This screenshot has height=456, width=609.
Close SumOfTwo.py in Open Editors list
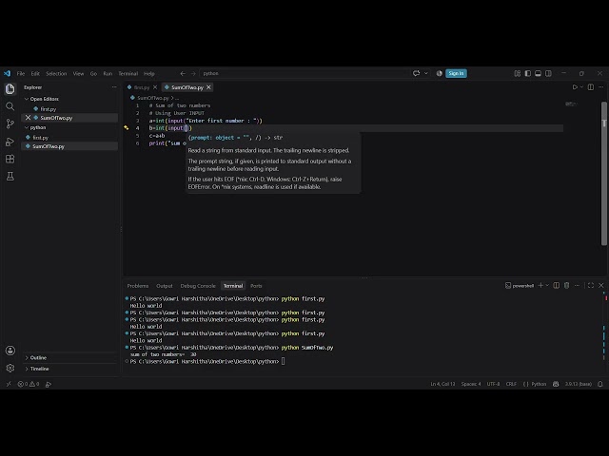coord(28,118)
